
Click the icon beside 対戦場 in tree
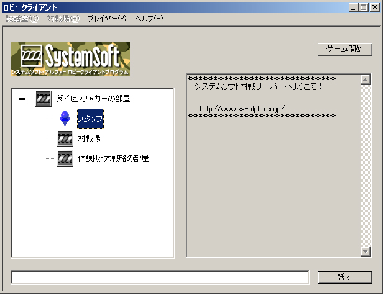click(65, 138)
